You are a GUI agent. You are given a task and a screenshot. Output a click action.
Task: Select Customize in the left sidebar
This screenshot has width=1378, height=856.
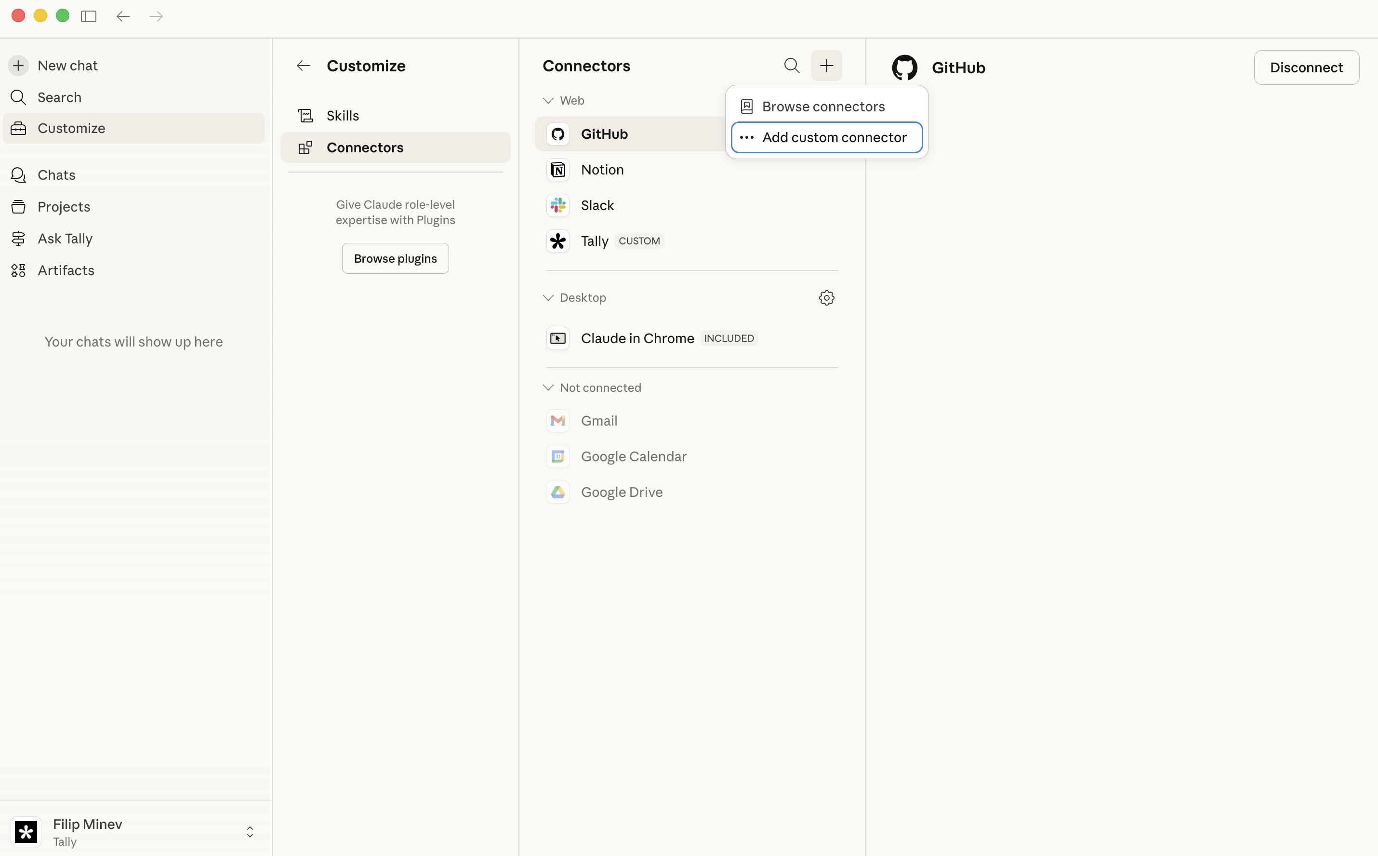point(133,129)
